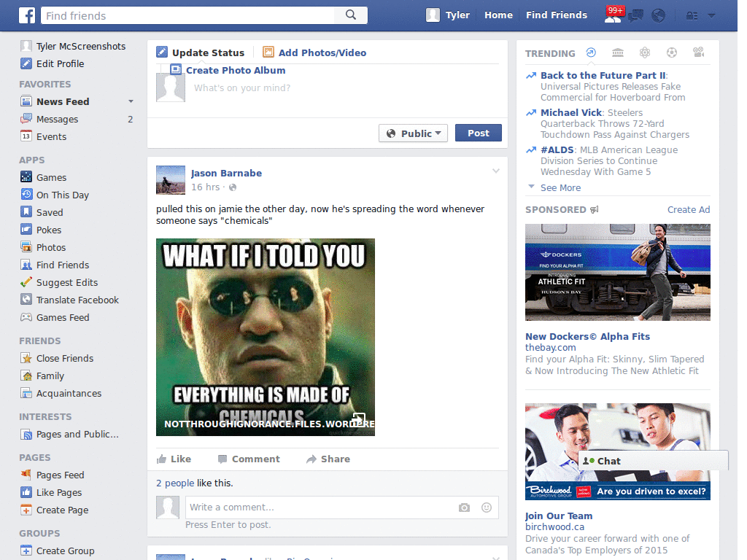Click emoji smiley icon in comment box
Image resolution: width=747 pixels, height=560 pixels.
(x=487, y=507)
